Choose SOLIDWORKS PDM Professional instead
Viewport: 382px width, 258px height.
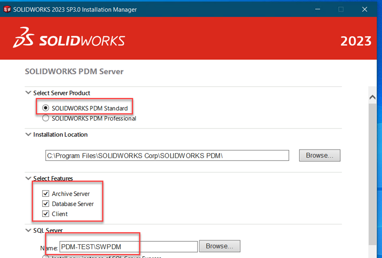pyautogui.click(x=46, y=118)
